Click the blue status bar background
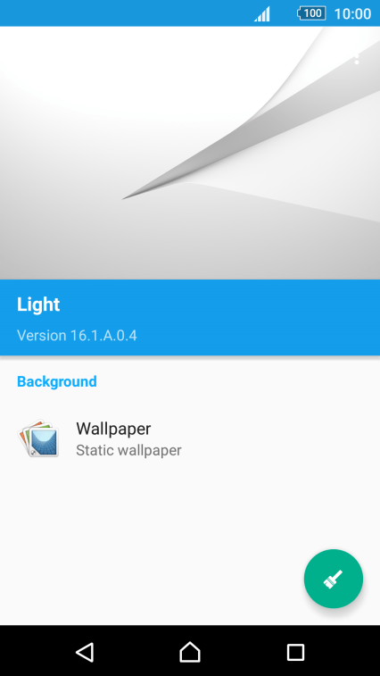 129,13
